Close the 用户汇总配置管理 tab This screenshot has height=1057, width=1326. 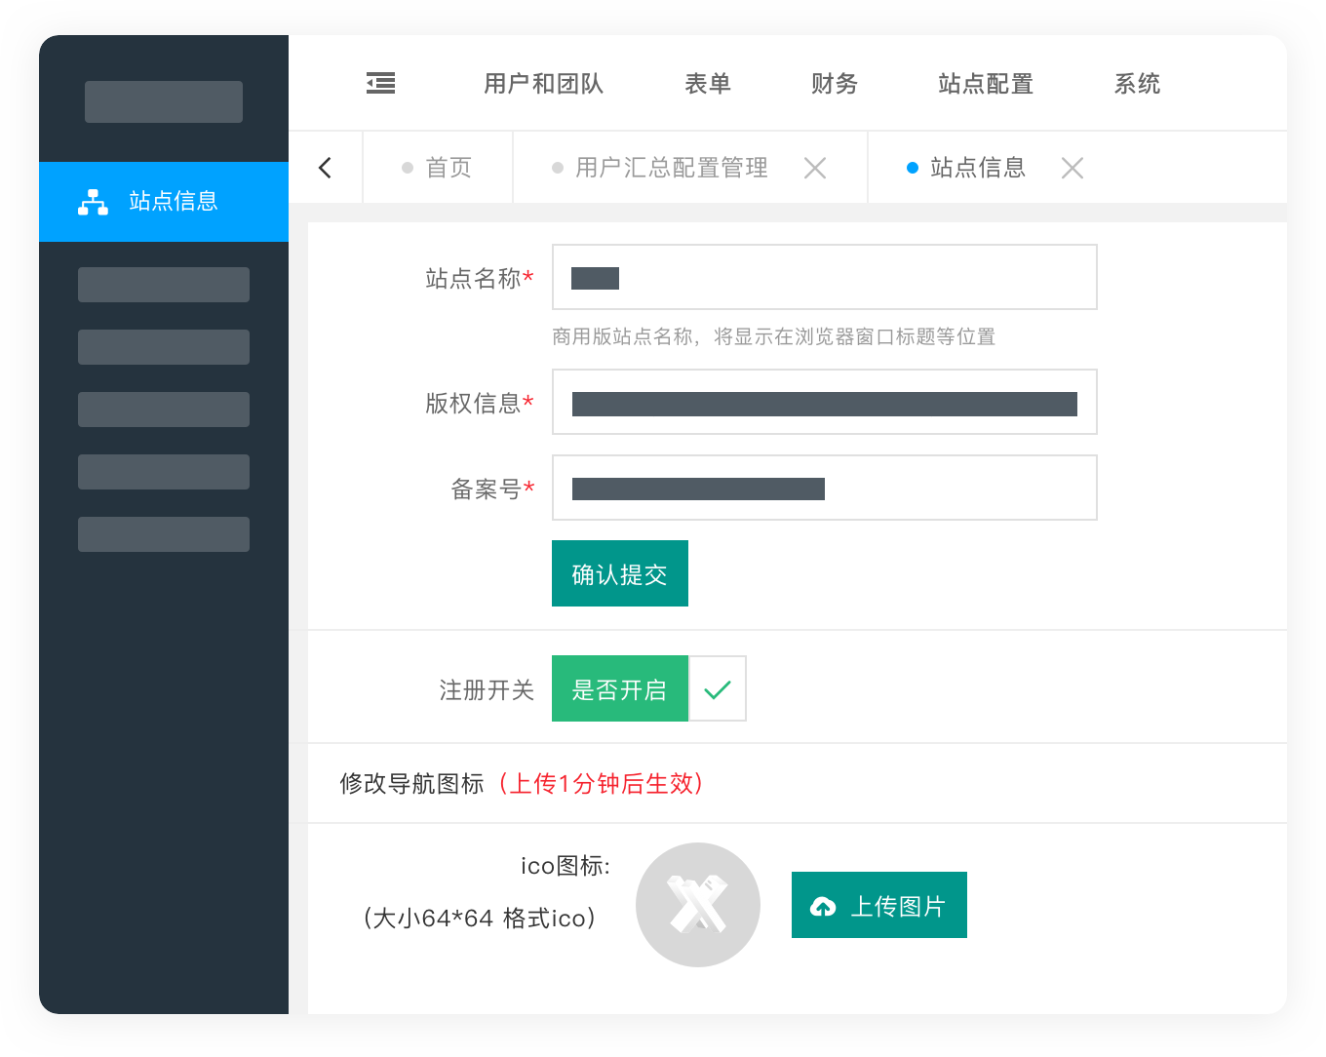815,169
